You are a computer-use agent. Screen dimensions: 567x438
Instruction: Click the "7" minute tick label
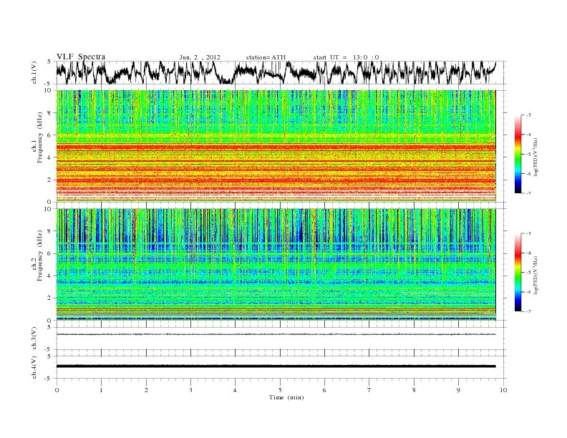point(369,390)
